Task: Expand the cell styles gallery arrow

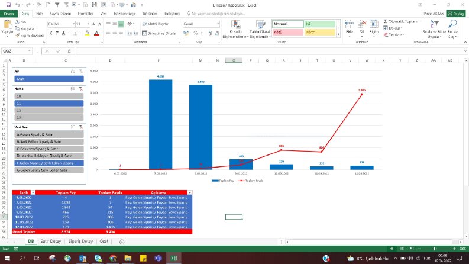Action: 338,35
